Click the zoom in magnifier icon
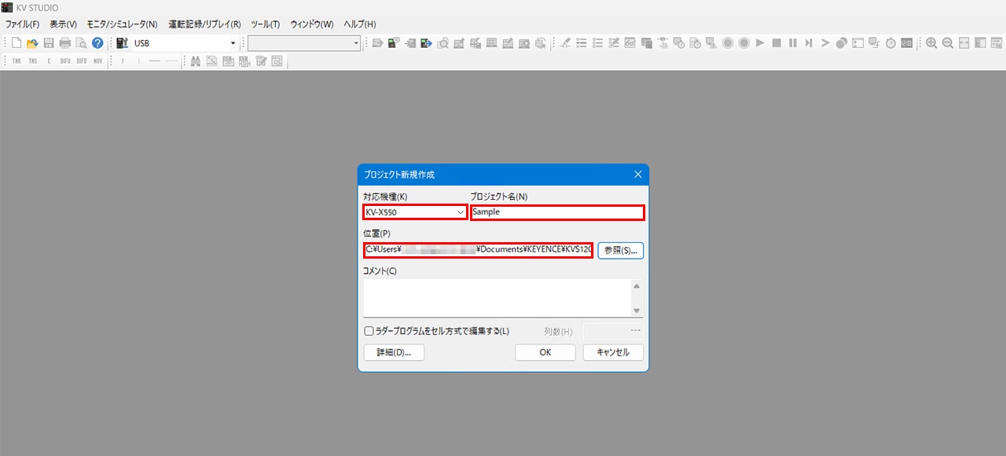Viewport: 1006px width, 456px height. tap(931, 43)
